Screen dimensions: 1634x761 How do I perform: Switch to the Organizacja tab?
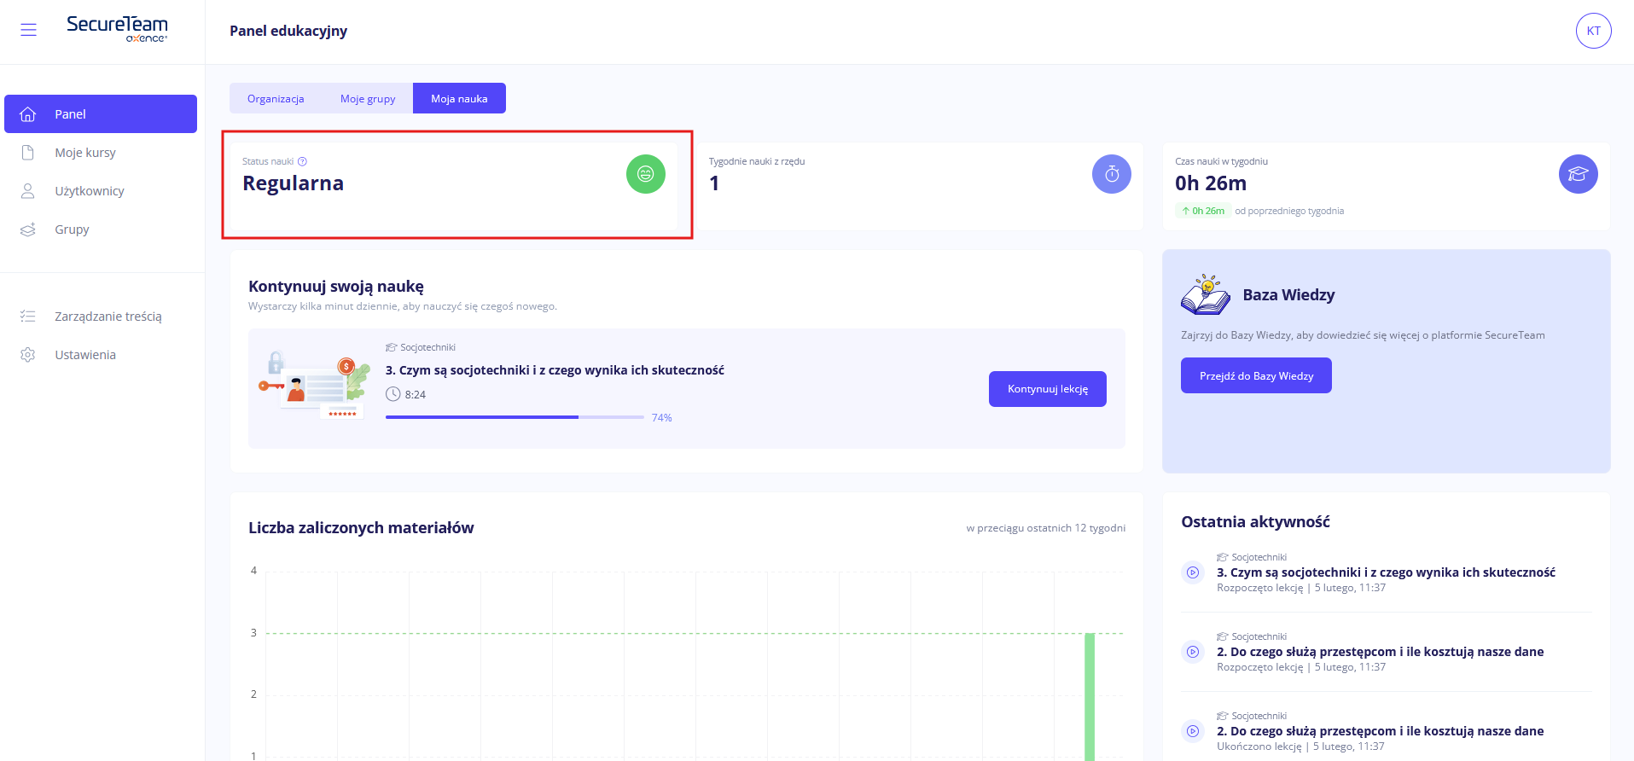[x=276, y=99]
